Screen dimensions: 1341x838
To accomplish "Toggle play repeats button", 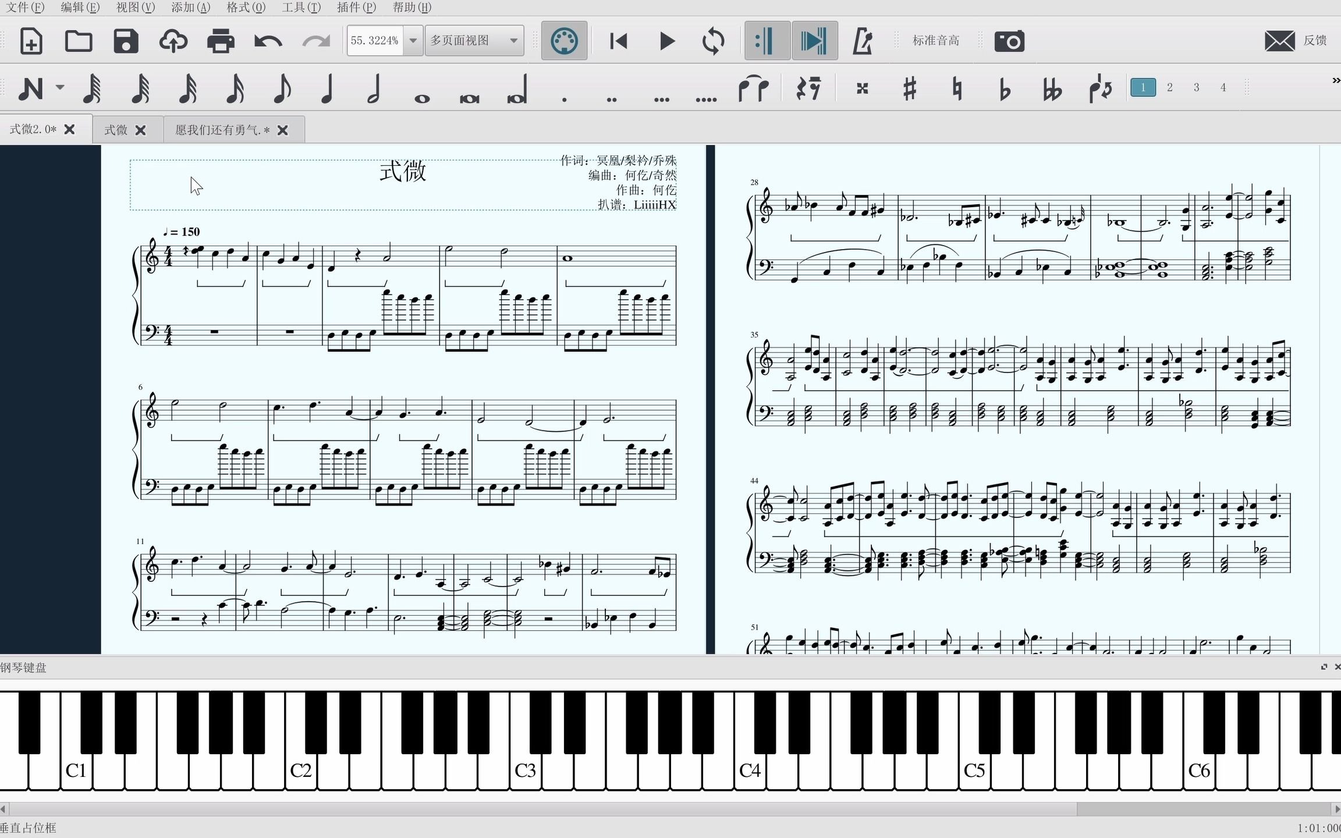I will pos(767,41).
